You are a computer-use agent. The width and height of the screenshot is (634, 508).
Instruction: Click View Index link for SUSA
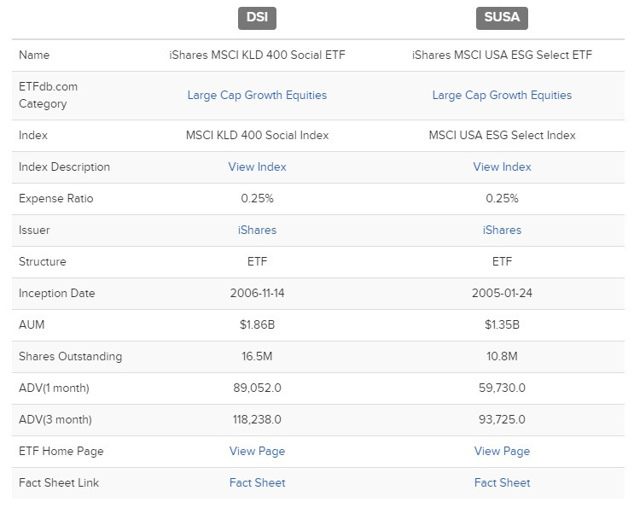502,166
